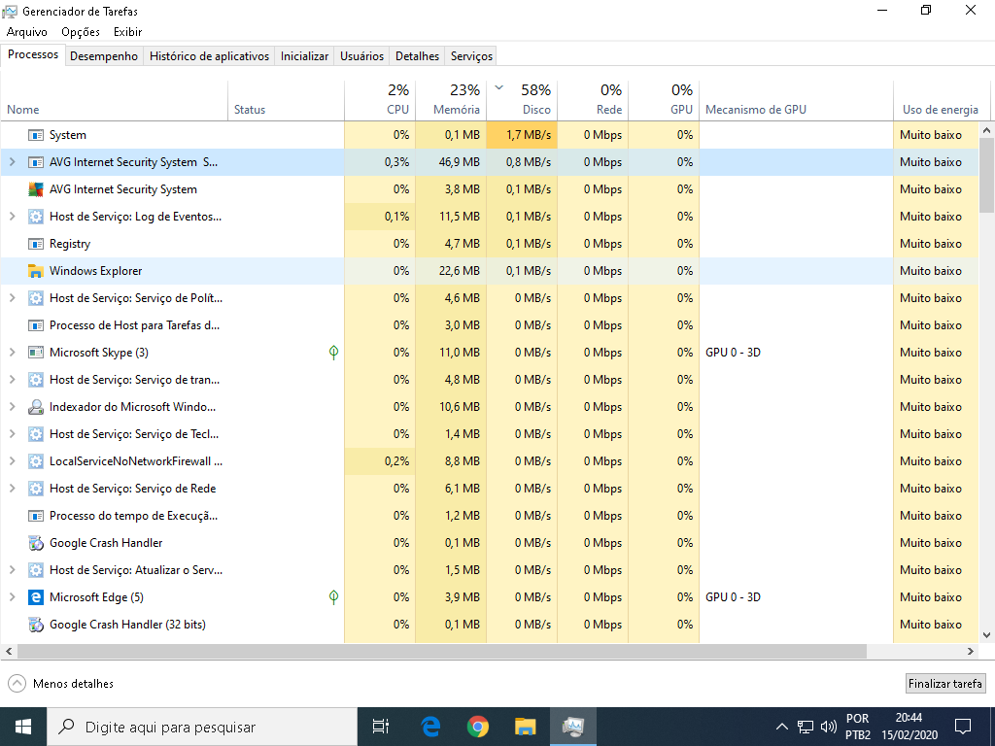Expand Host de Serviço: Log de Eventos

click(12, 217)
